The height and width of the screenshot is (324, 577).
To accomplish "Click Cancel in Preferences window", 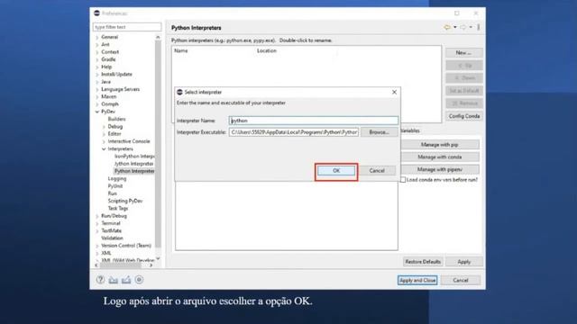I will click(x=461, y=280).
